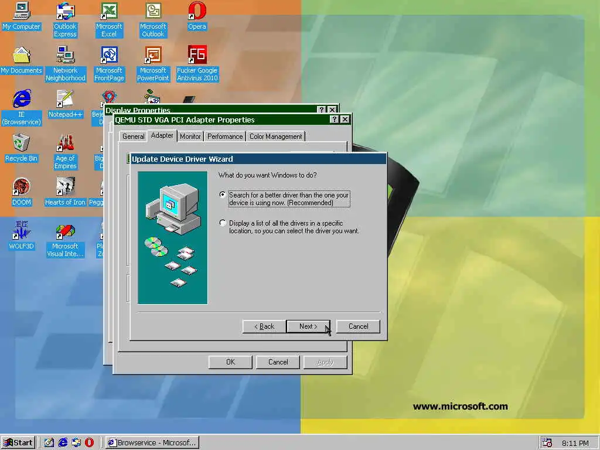The image size is (600, 450).
Task: Switch to the Performance tab
Action: tap(225, 137)
